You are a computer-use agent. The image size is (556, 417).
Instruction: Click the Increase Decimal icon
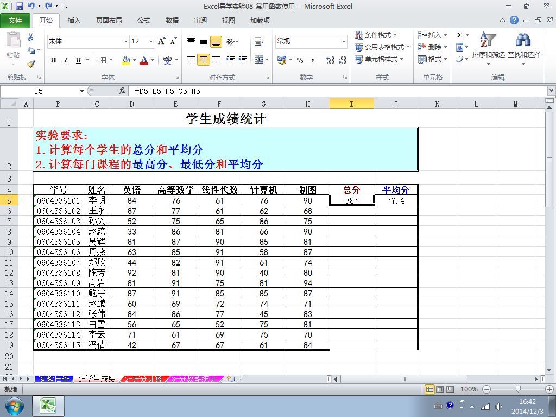pyautogui.click(x=330, y=60)
